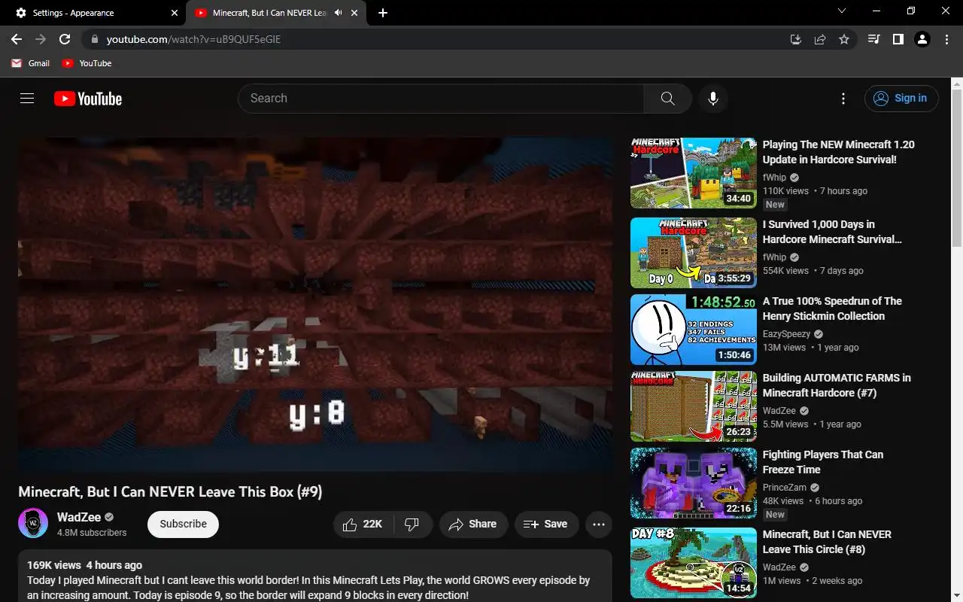Expand the video description box
Image resolution: width=963 pixels, height=602 pixels.
[x=315, y=576]
